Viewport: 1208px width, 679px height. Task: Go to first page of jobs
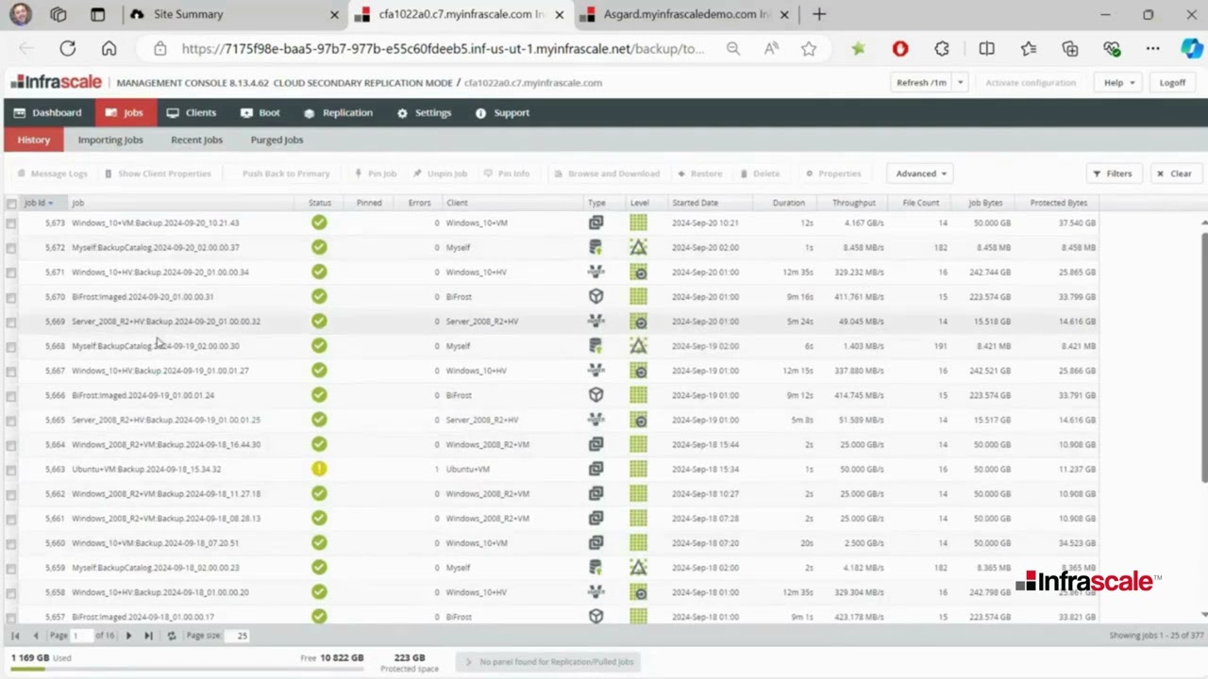[15, 636]
